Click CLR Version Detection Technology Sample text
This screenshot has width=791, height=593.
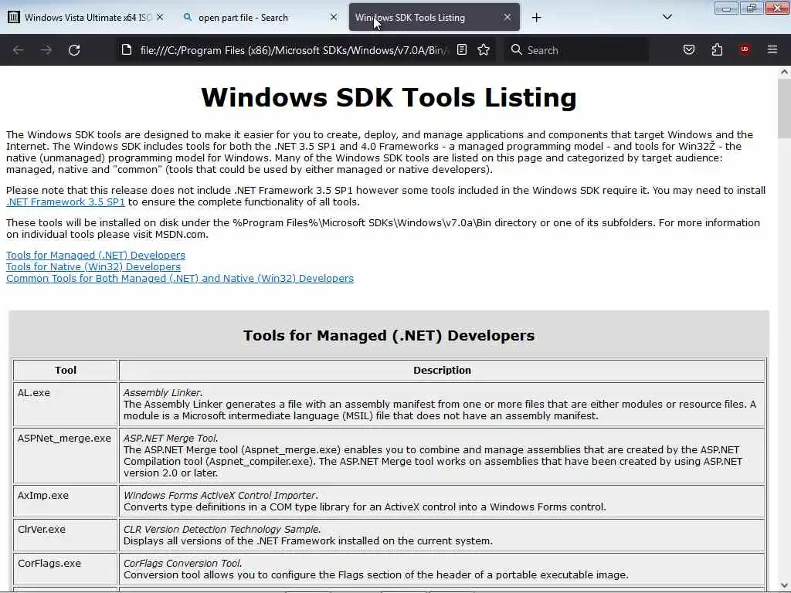(x=222, y=530)
